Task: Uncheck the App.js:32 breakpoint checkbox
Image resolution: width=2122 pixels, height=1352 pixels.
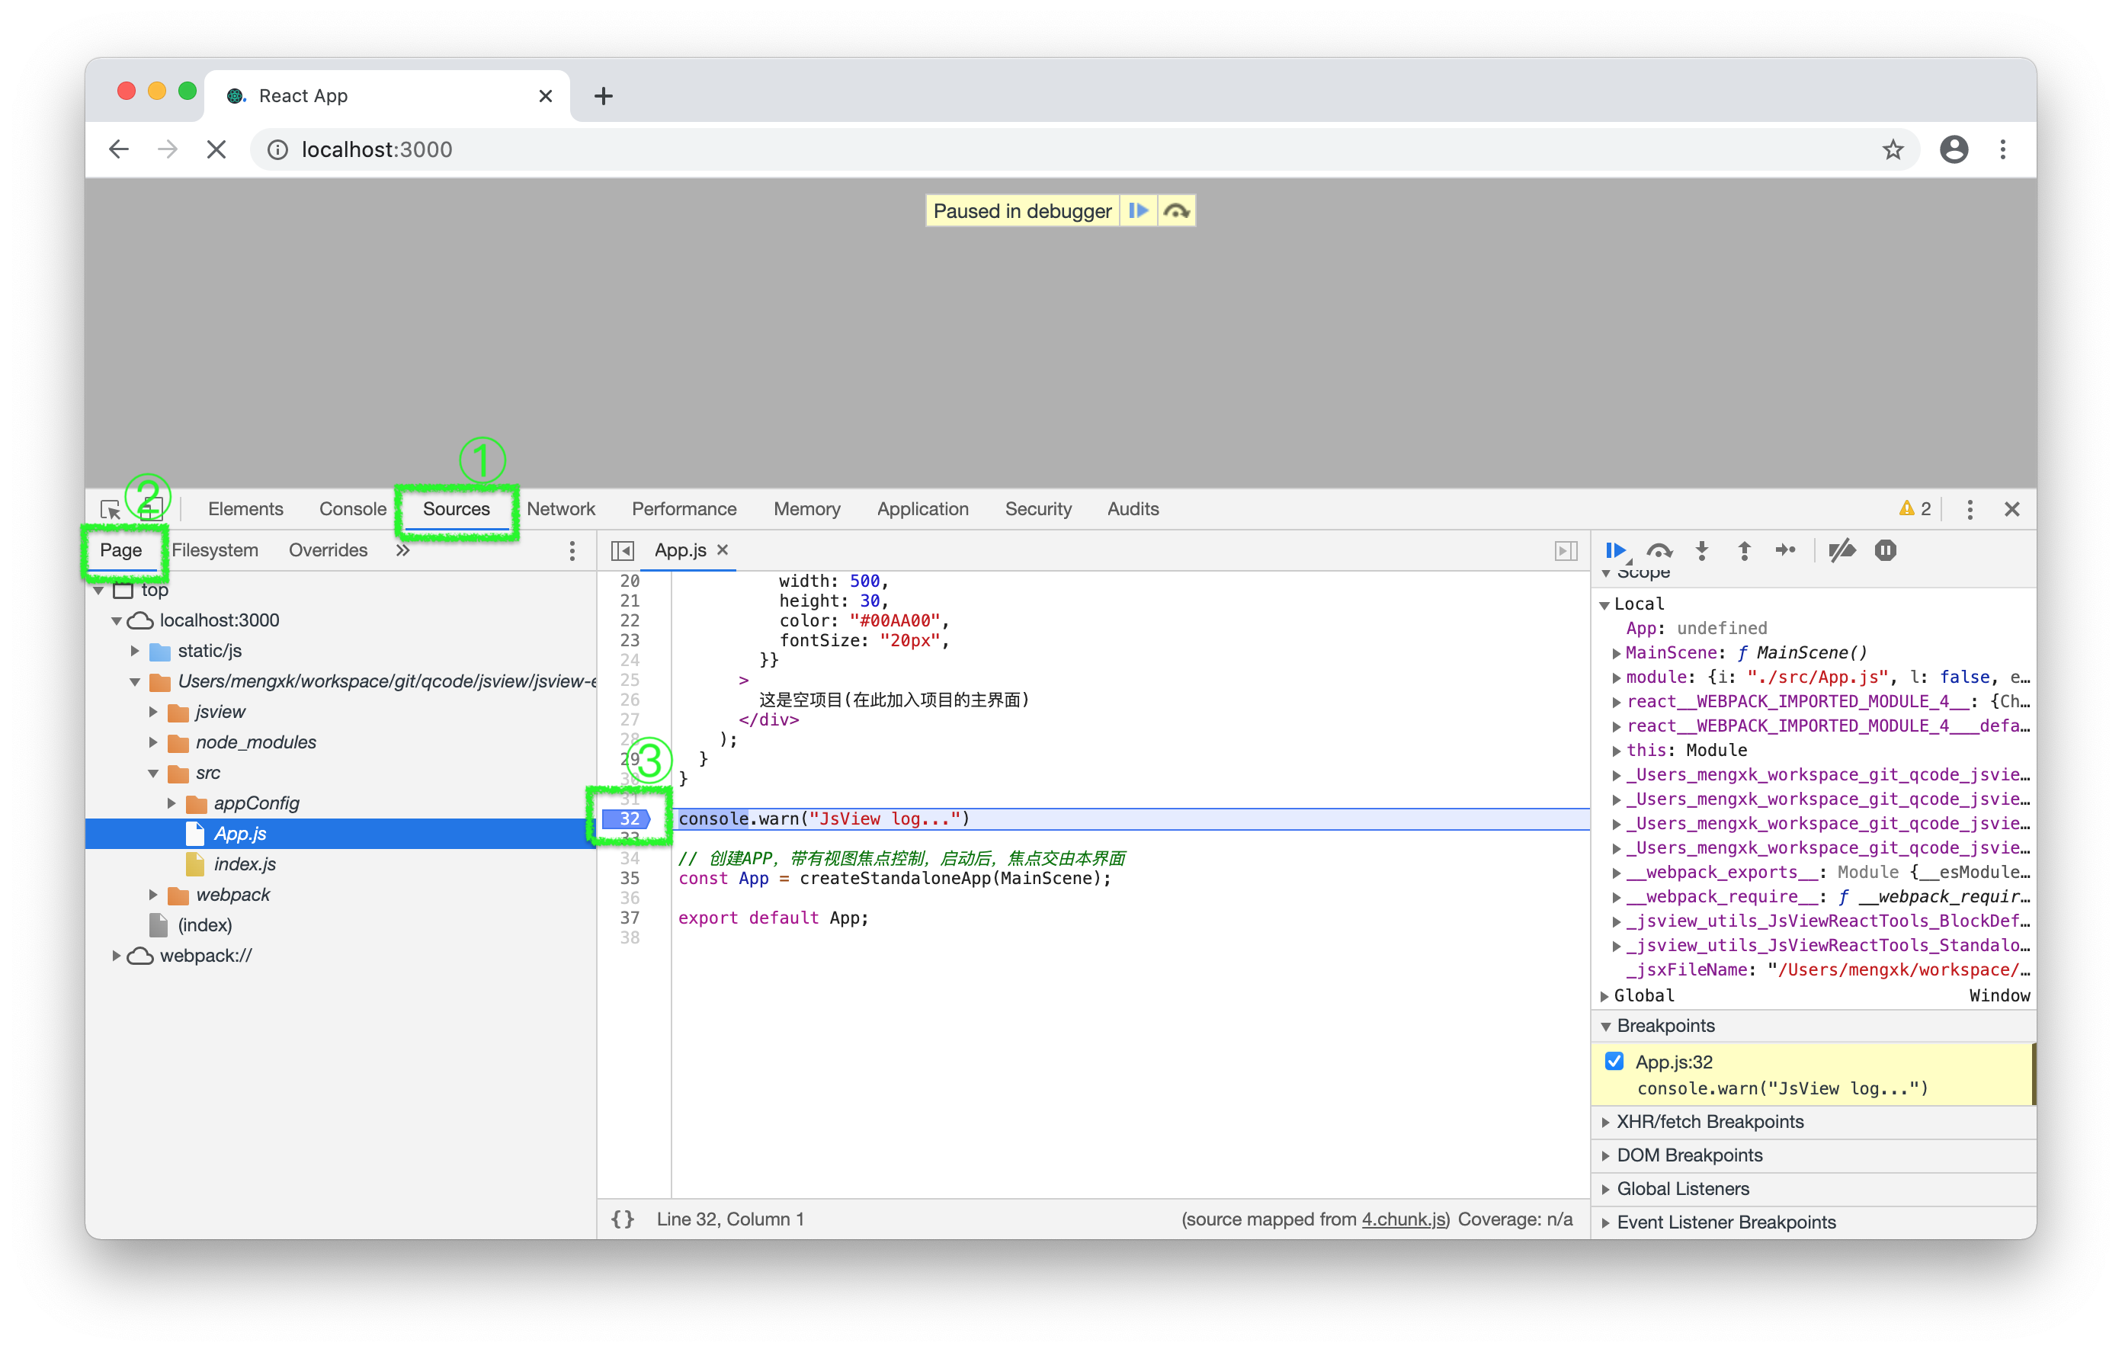Action: [x=1614, y=1061]
